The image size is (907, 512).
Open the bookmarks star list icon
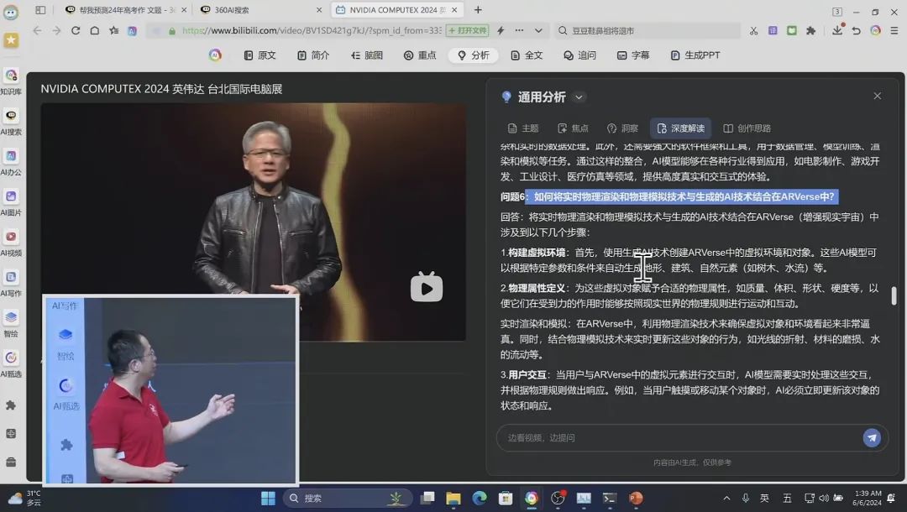(x=114, y=30)
